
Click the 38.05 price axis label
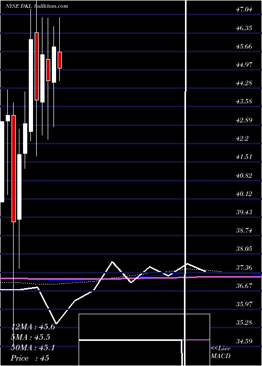(x=244, y=248)
